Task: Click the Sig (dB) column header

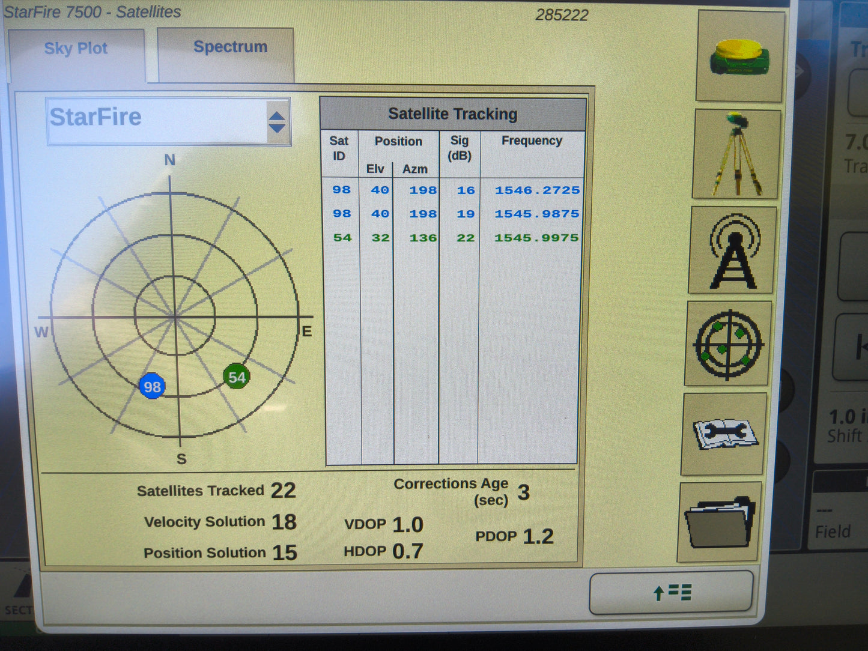Action: click(x=460, y=148)
